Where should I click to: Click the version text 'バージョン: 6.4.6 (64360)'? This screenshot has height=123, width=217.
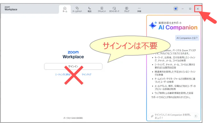[x=73, y=118]
